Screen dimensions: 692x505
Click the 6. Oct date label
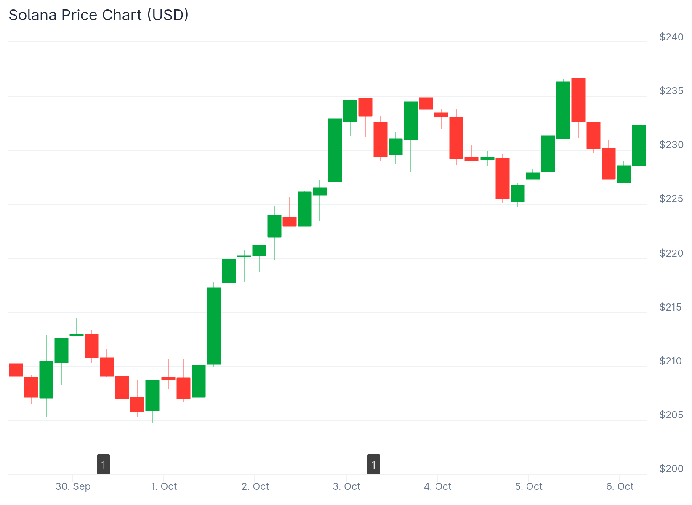point(620,486)
